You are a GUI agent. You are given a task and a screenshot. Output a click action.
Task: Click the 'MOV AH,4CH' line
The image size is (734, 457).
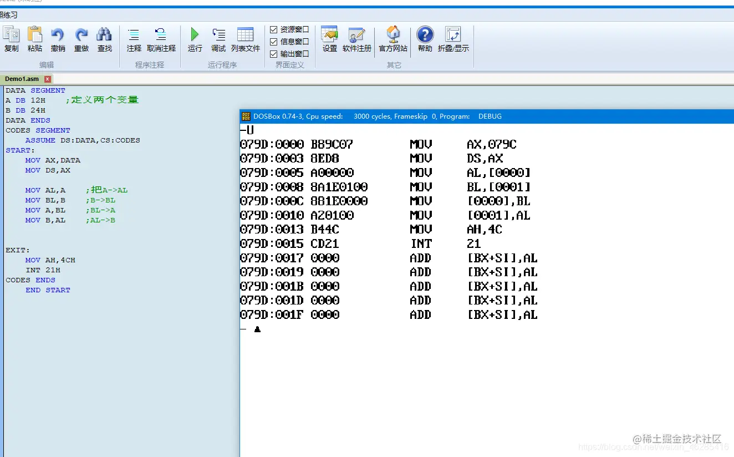coord(50,260)
